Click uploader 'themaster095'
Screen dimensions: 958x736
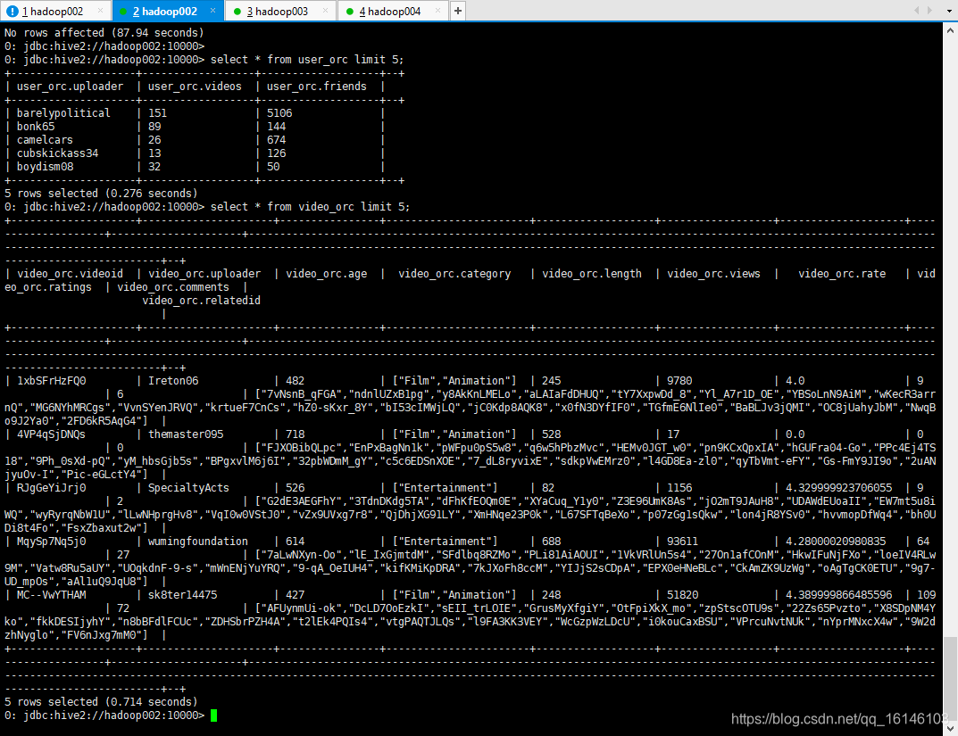[x=186, y=434]
